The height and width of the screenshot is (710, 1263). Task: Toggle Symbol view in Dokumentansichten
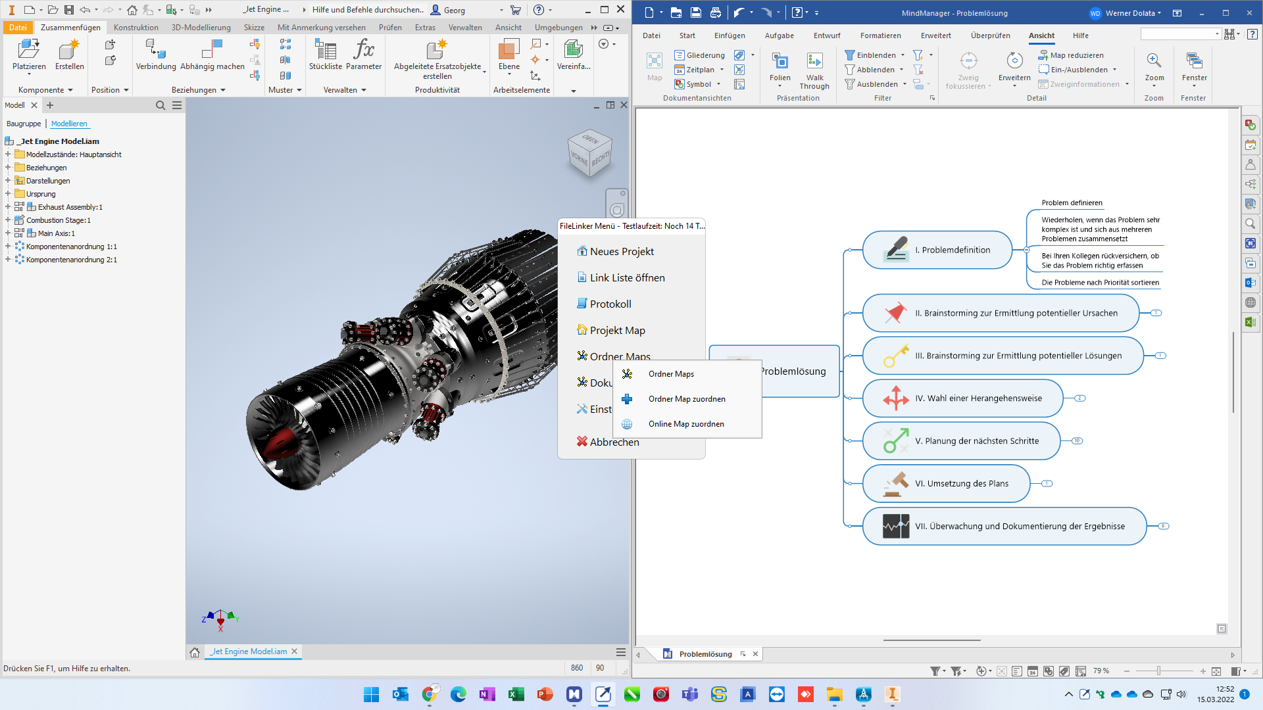point(693,84)
